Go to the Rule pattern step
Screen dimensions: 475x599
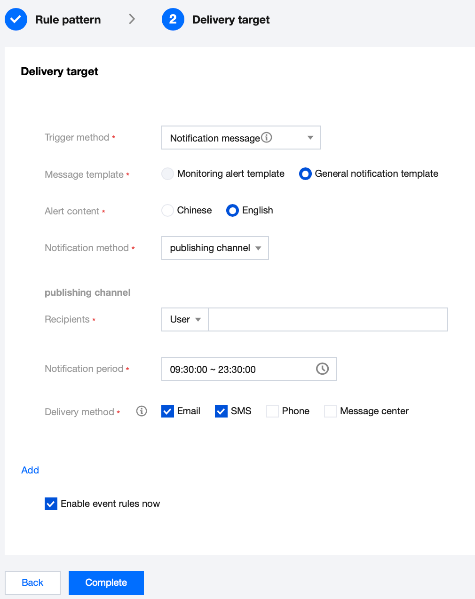coord(68,20)
